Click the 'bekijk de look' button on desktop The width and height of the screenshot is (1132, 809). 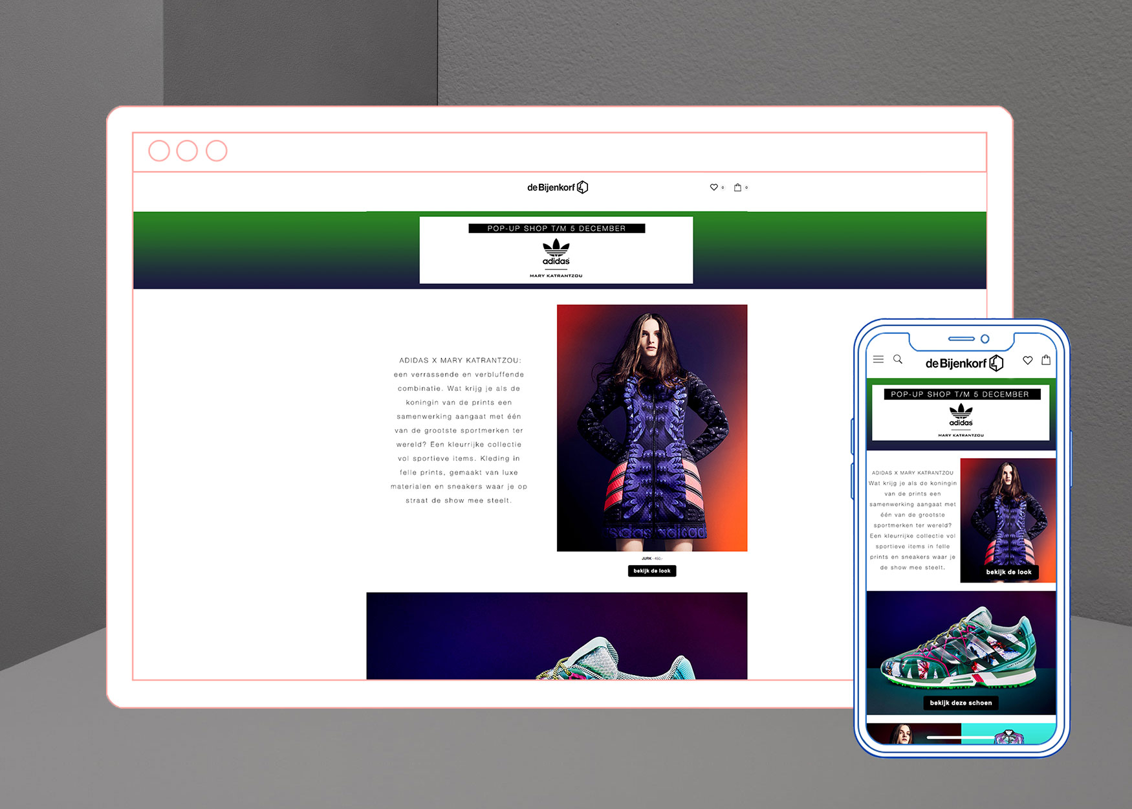click(652, 571)
